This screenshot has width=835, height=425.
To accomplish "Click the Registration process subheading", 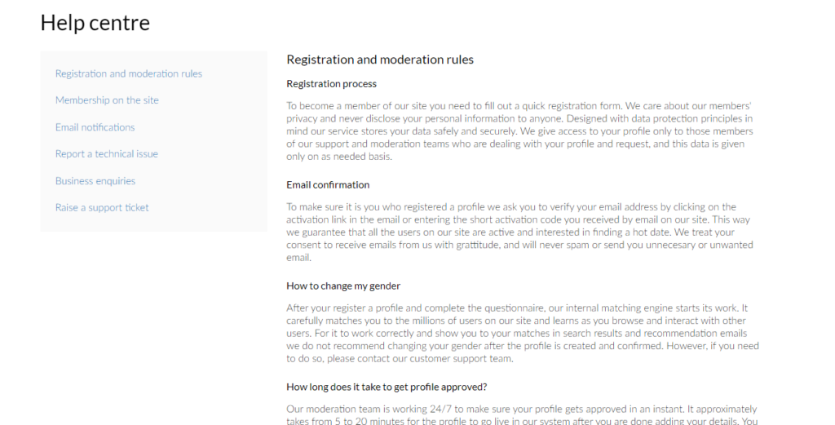I will point(331,83).
